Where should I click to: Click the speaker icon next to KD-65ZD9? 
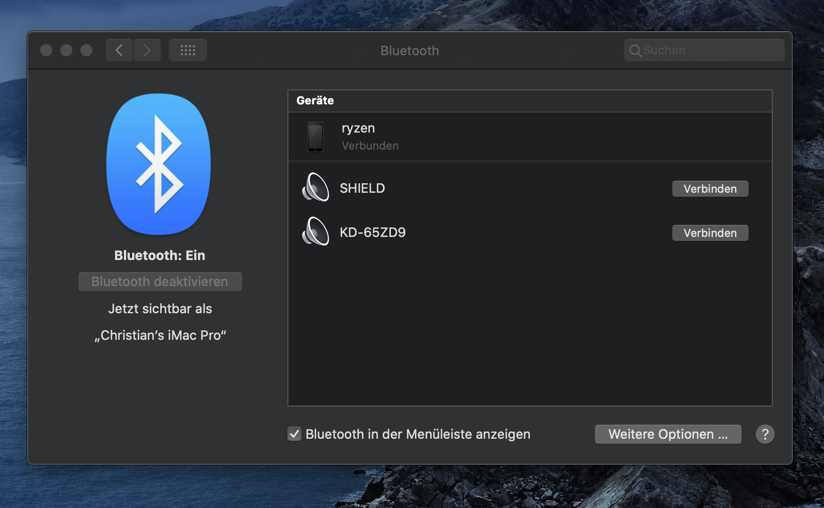(316, 232)
